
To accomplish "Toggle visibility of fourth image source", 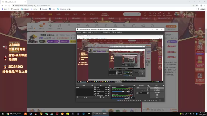I will [106, 94].
